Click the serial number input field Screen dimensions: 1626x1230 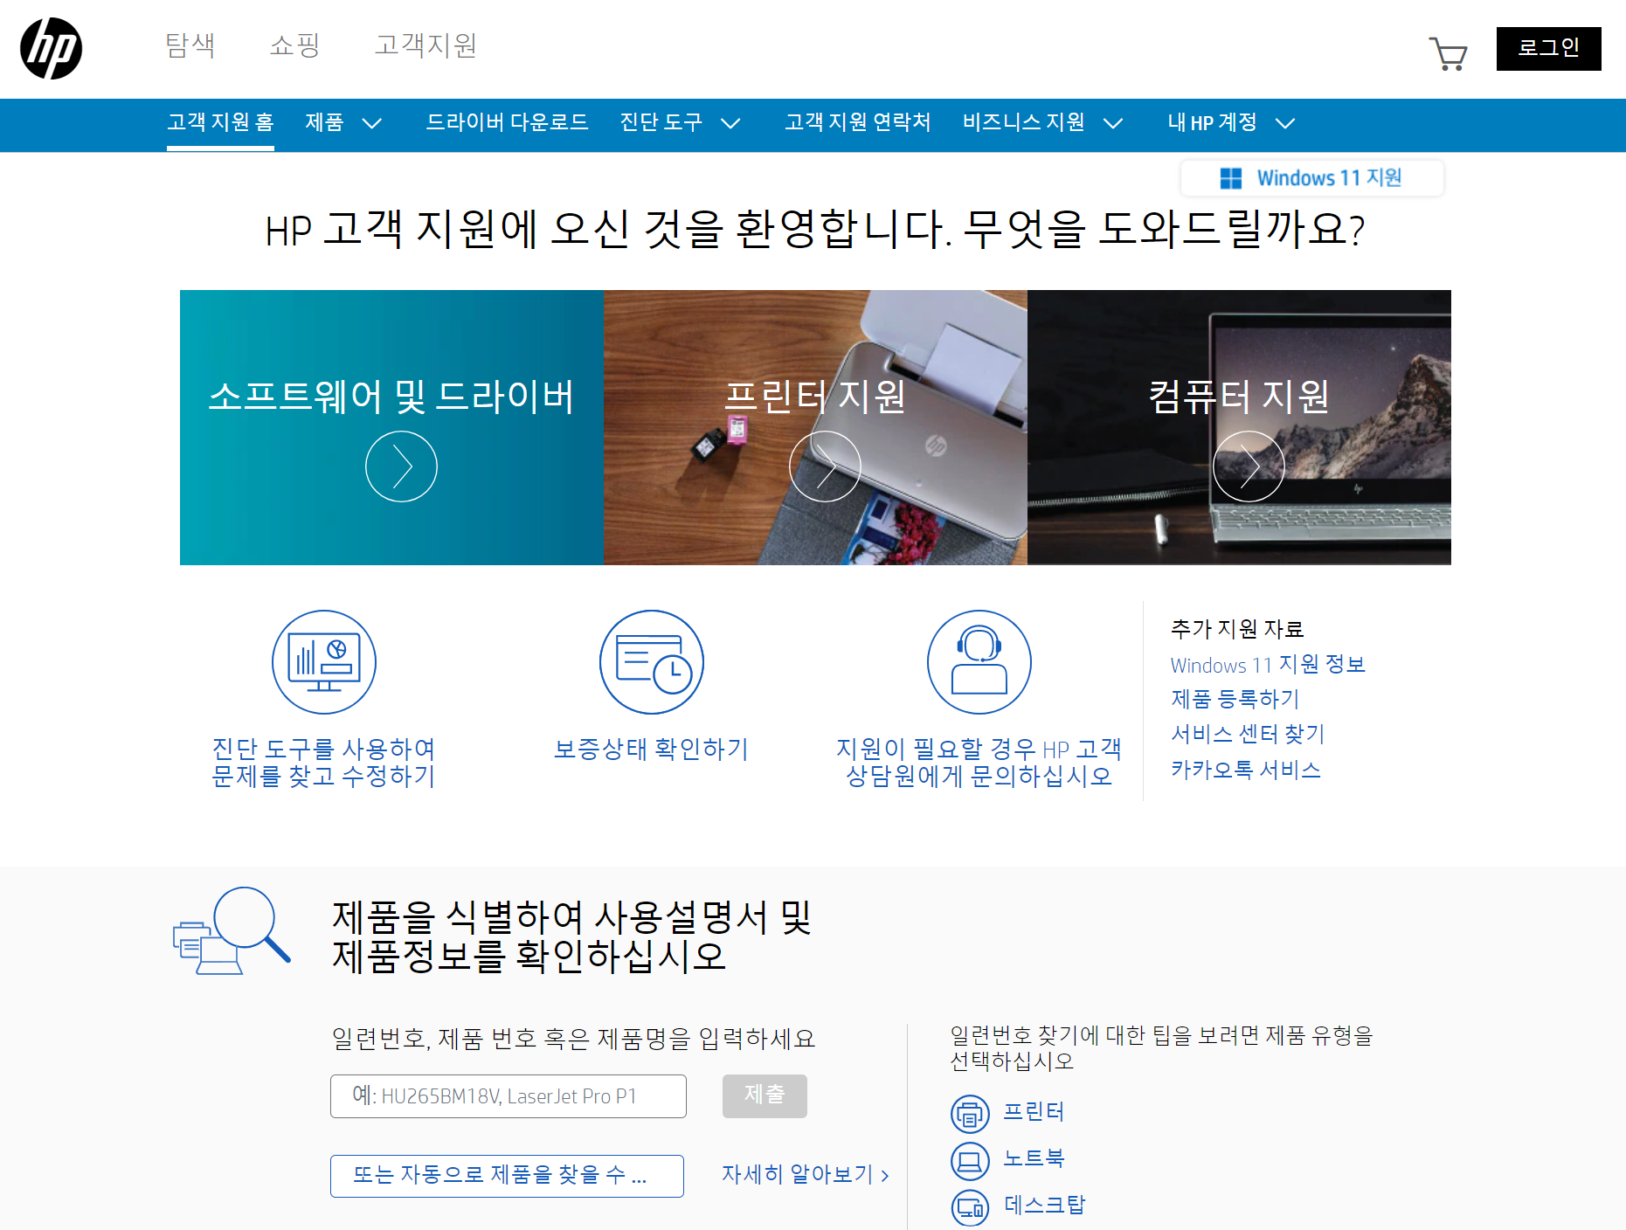[x=508, y=1096]
